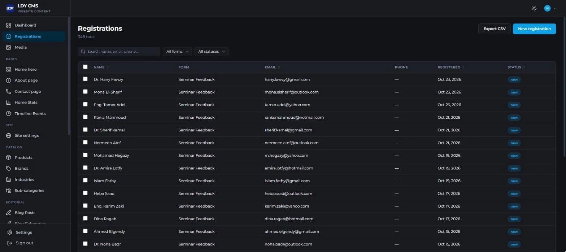Click the Sub-categories tree icon
Image resolution: width=566 pixels, height=252 pixels.
[x=9, y=191]
